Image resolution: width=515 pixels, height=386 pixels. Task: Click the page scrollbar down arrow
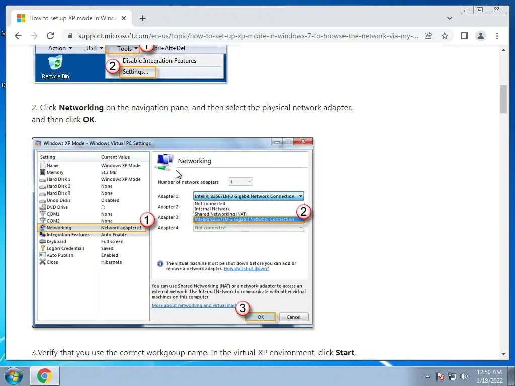[x=503, y=354]
